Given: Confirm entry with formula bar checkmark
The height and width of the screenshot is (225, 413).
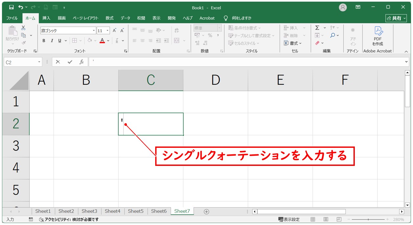Looking at the screenshot, I should pos(70,62).
